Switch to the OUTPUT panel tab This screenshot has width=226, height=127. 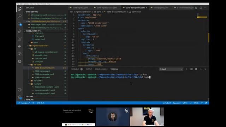89,69
